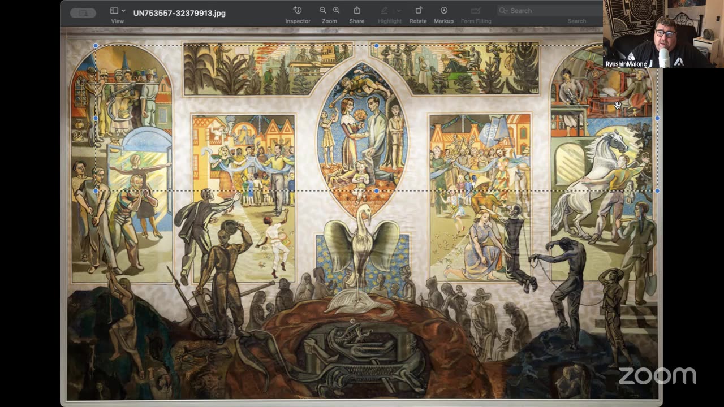Select RyushinMalone's webcam video tile

click(663, 34)
